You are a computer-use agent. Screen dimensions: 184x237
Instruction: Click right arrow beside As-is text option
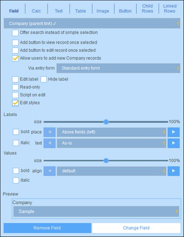pos(173,143)
